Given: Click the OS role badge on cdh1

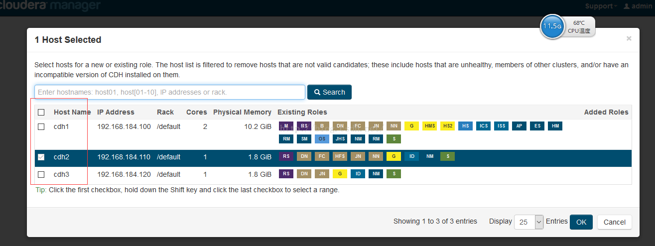Looking at the screenshot, I should point(322,139).
